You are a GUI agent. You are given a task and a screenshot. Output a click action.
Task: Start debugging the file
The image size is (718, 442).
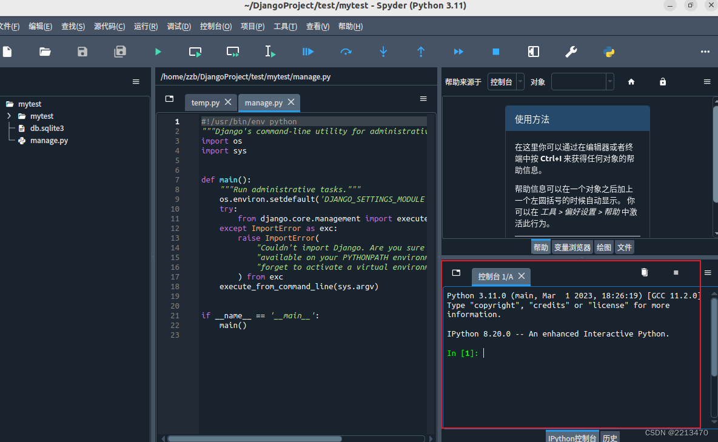pos(307,52)
